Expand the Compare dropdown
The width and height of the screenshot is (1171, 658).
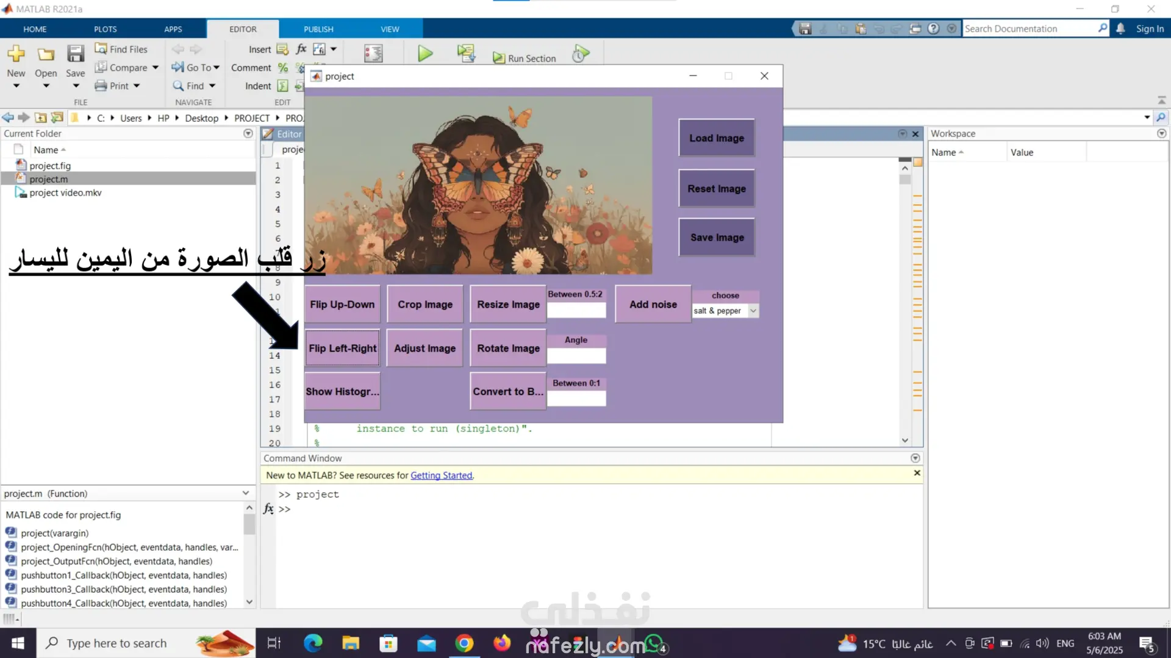click(156, 68)
